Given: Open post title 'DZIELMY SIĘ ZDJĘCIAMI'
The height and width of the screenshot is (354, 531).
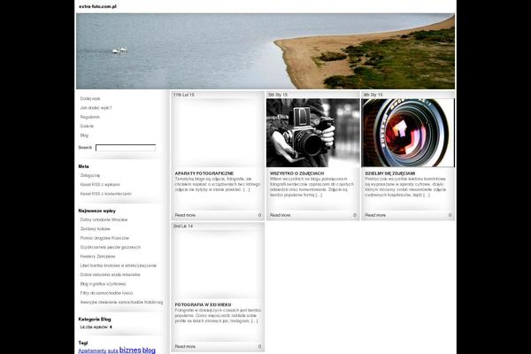Looking at the screenshot, I should (x=389, y=173).
